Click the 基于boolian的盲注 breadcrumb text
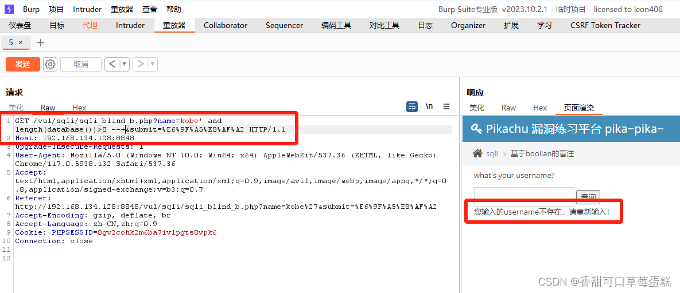This screenshot has height=293, width=680. point(542,153)
